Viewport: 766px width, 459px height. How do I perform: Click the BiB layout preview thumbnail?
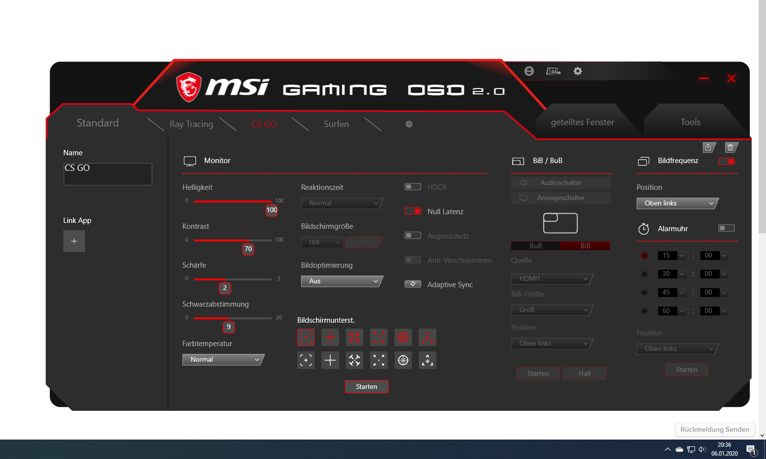(x=560, y=223)
